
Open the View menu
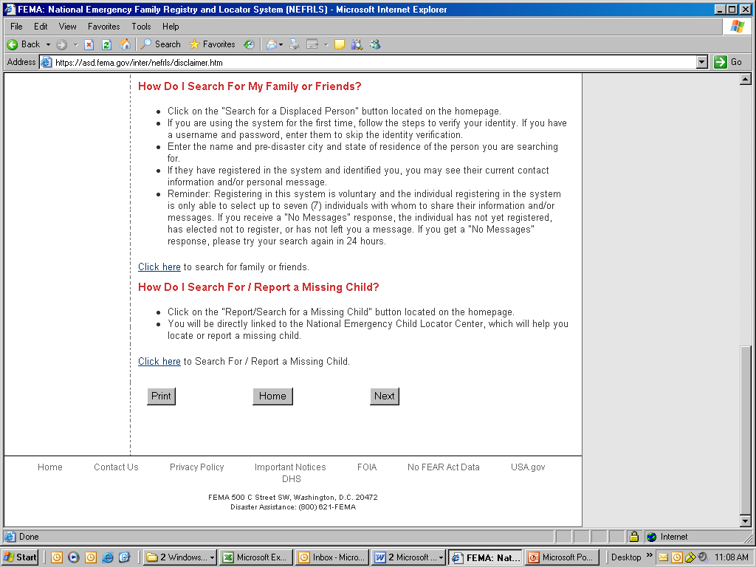click(x=67, y=27)
